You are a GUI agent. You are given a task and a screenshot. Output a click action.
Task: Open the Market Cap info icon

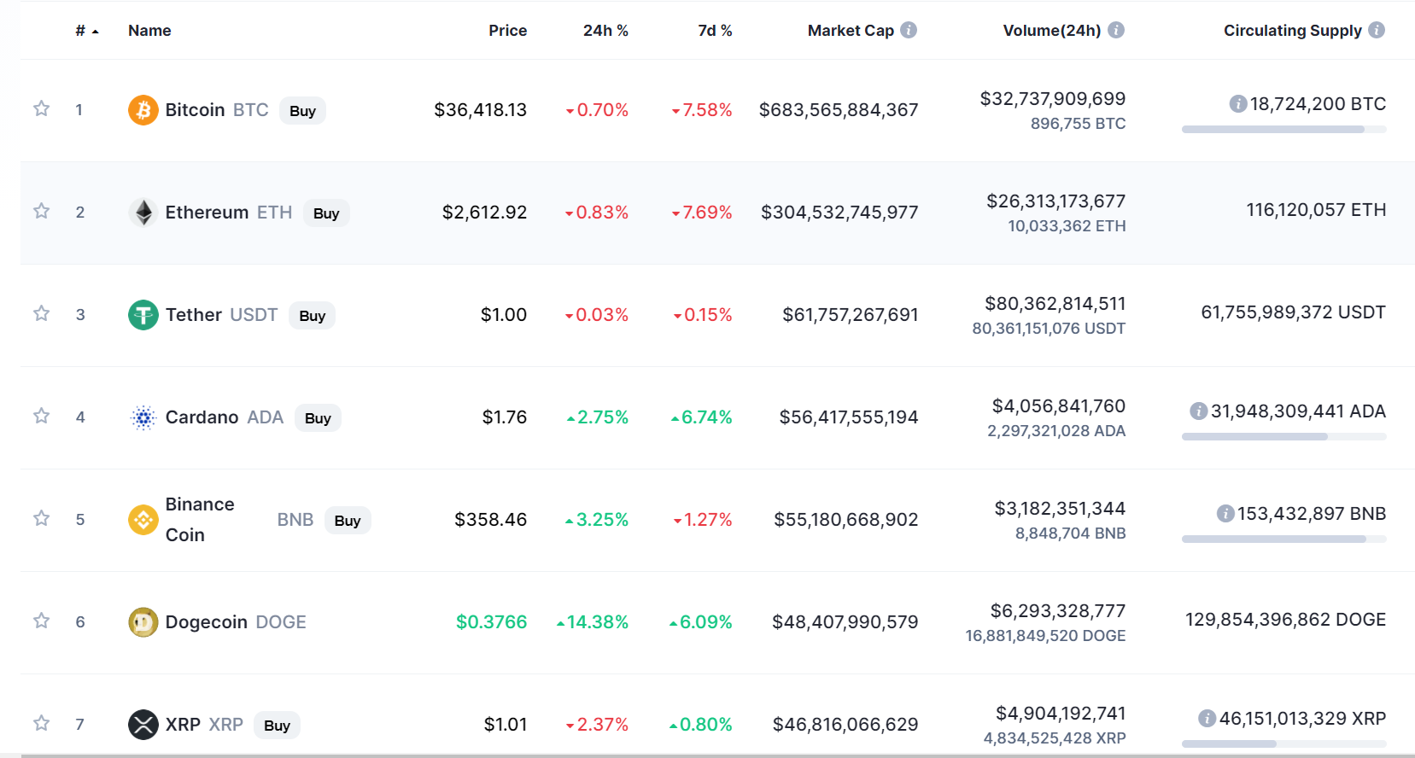click(x=909, y=30)
